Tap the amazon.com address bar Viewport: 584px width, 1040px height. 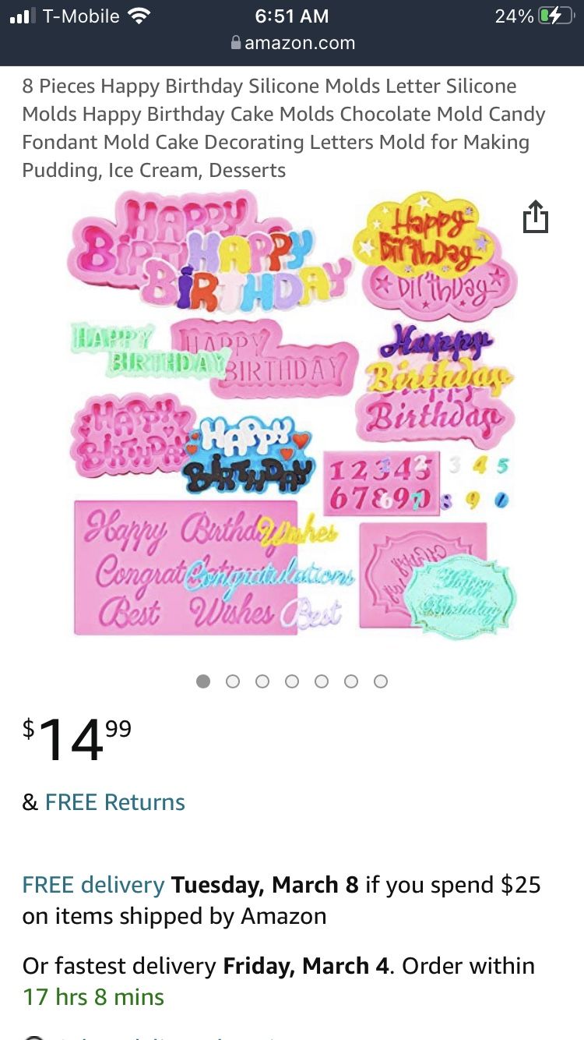click(x=292, y=44)
